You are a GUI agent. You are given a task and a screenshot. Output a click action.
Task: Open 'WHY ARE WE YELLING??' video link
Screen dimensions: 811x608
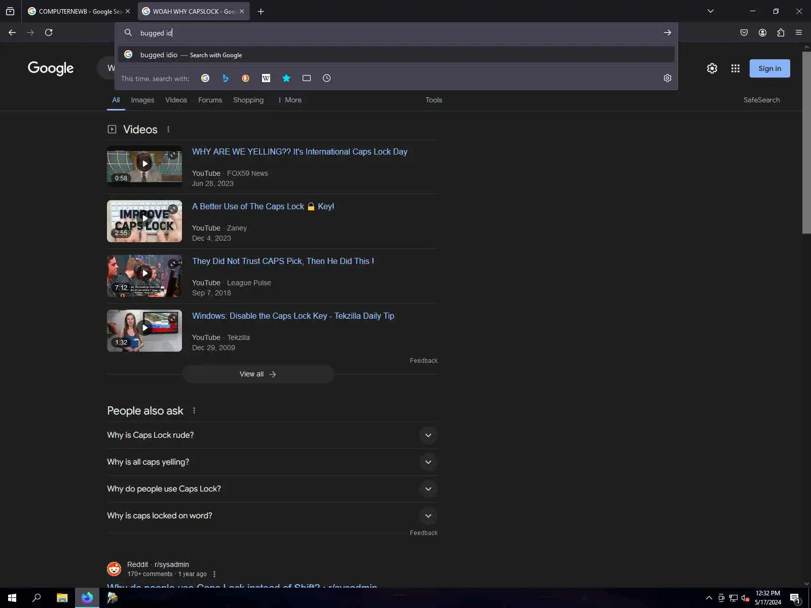point(300,151)
